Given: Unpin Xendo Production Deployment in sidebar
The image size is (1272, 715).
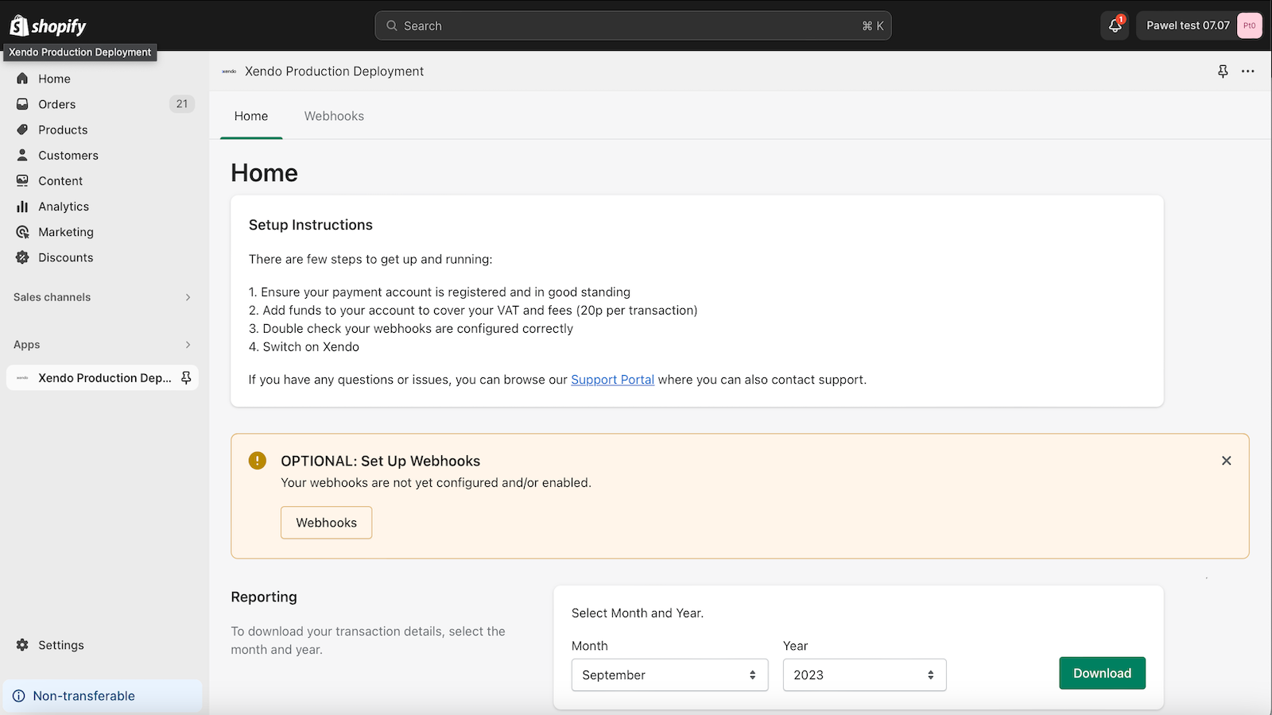Looking at the screenshot, I should 186,378.
